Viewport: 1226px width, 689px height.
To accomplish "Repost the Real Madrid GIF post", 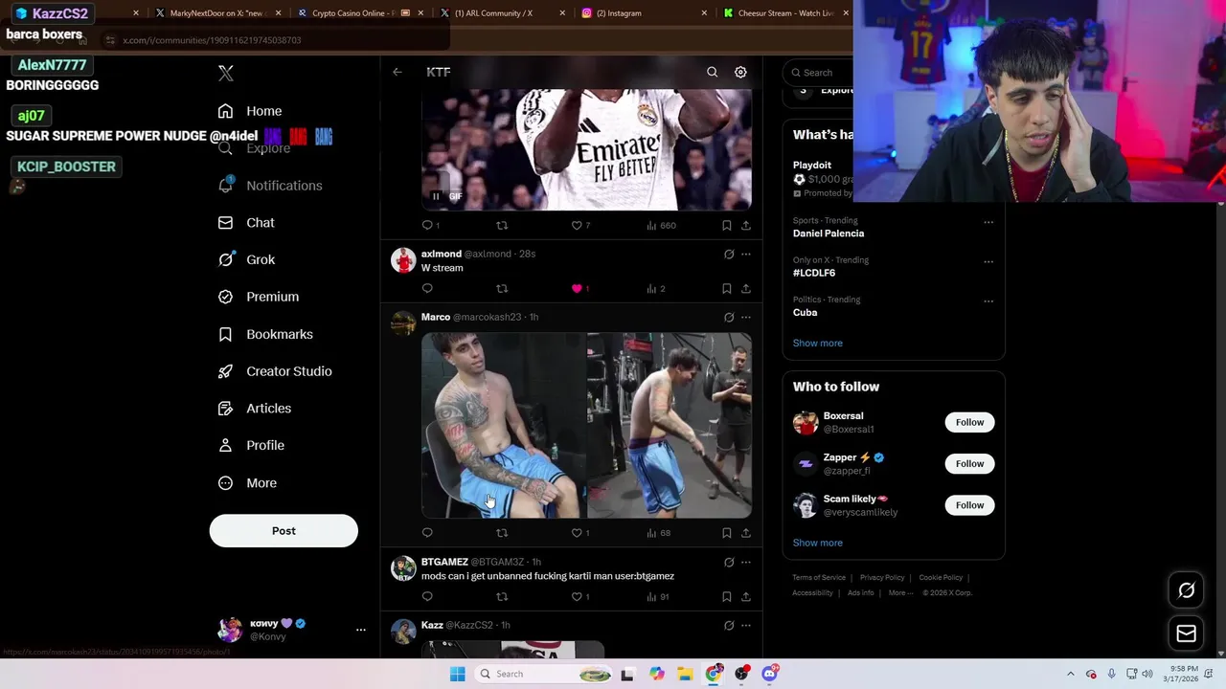I will (x=502, y=226).
